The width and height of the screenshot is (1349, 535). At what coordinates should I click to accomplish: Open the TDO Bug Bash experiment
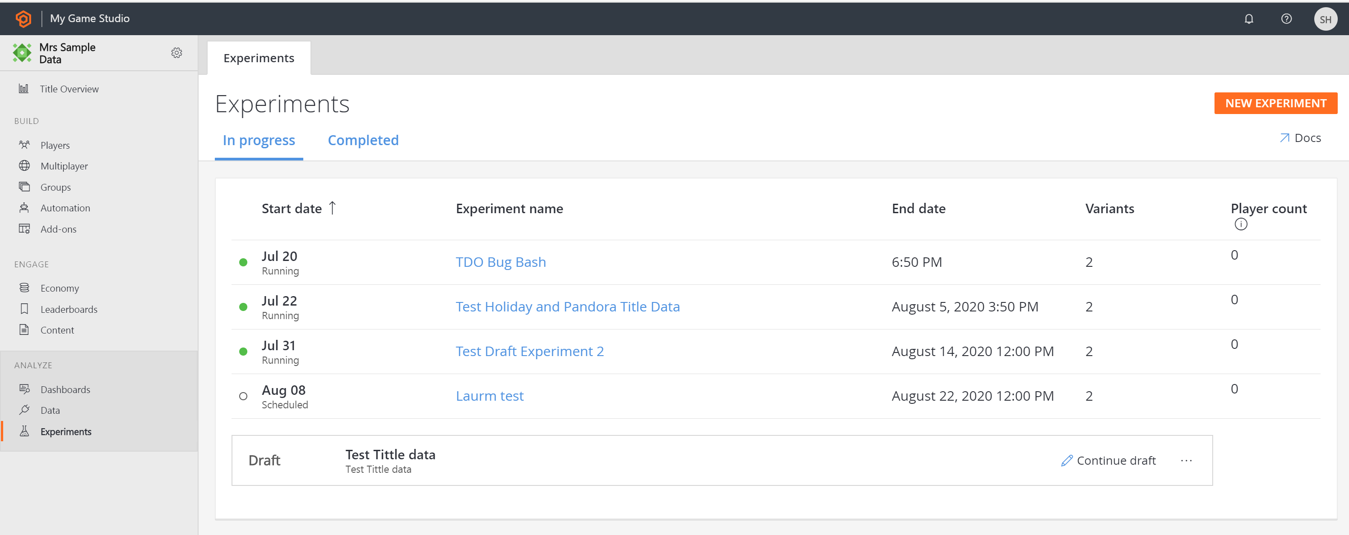(x=501, y=262)
